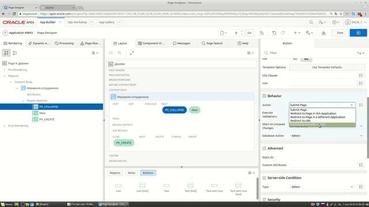Open the Create plus menu
This screenshot has width=369, height=207.
(x=297, y=33)
